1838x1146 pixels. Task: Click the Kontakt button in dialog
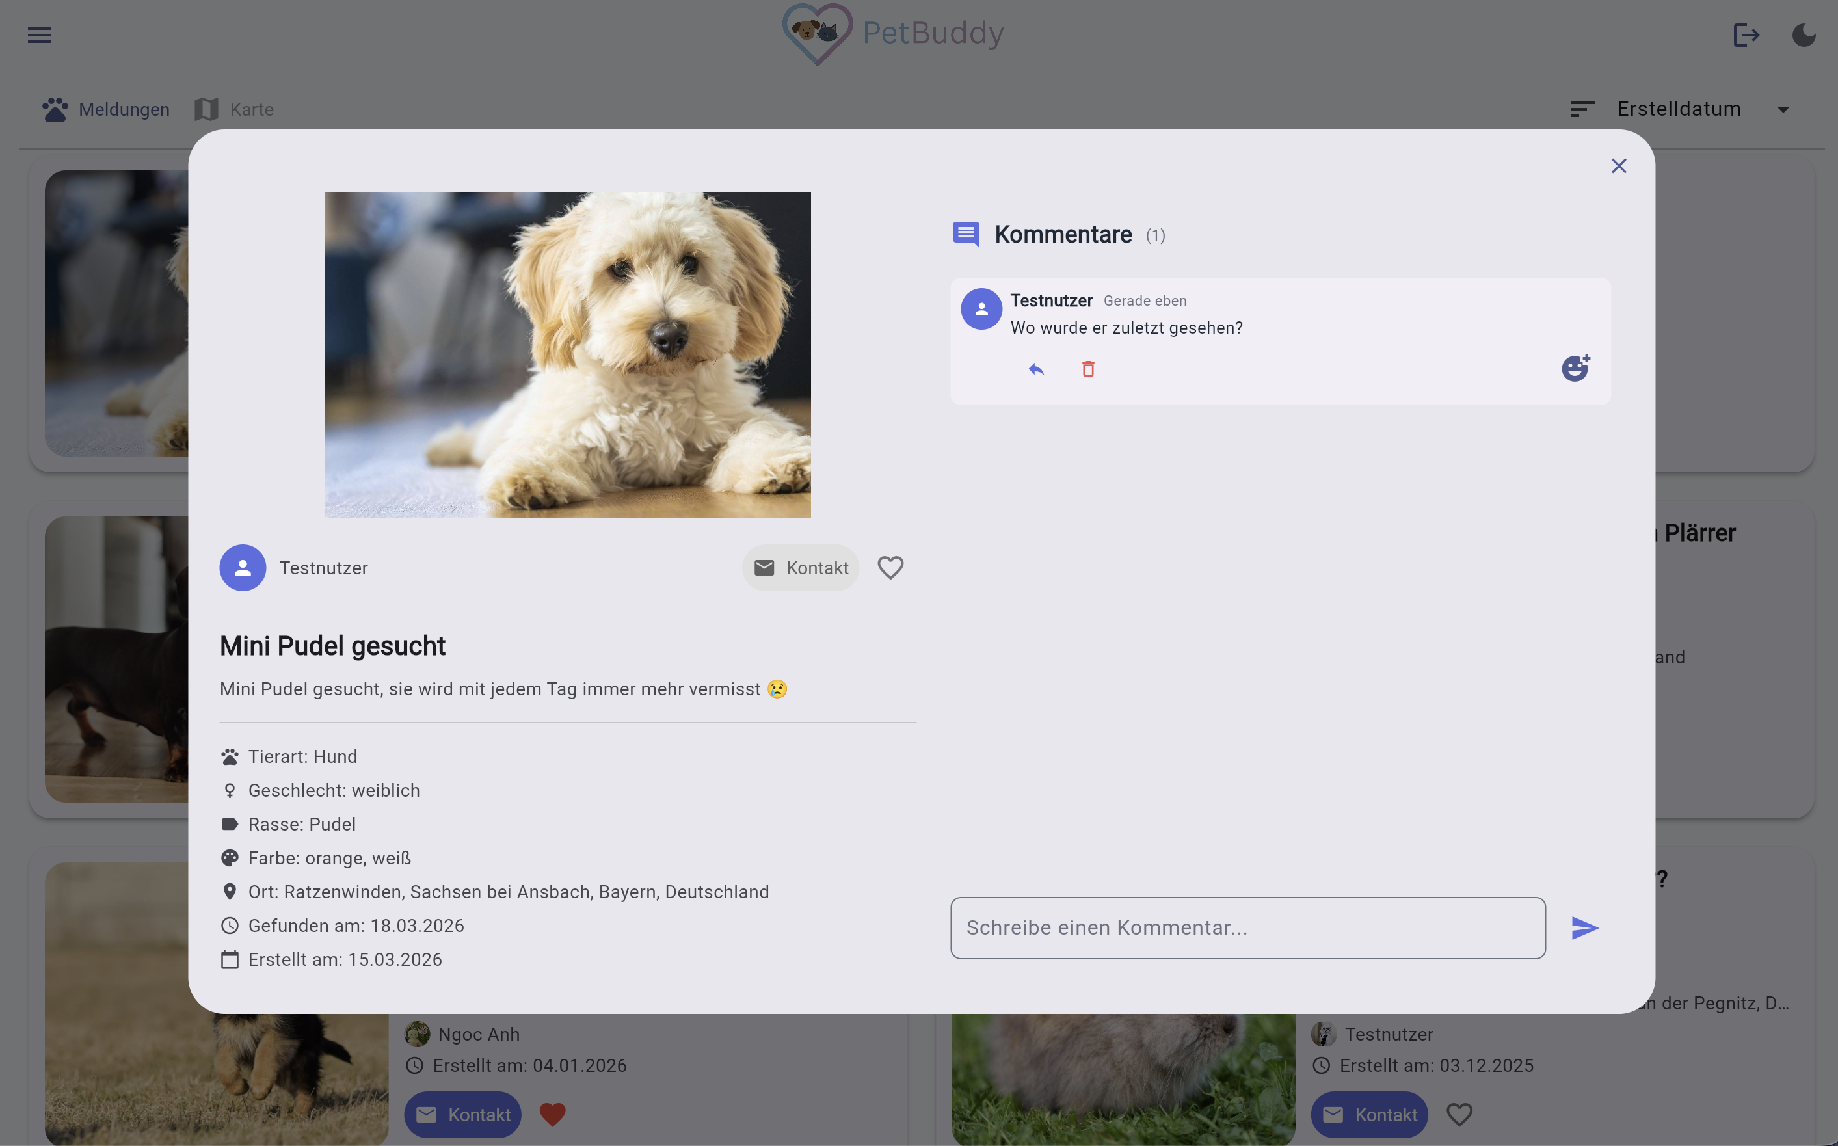pyautogui.click(x=801, y=568)
